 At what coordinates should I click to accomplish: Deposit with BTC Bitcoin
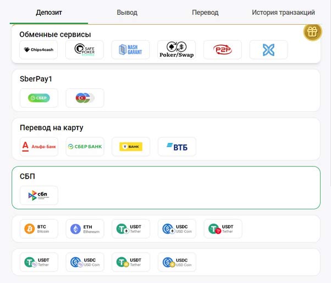38,229
